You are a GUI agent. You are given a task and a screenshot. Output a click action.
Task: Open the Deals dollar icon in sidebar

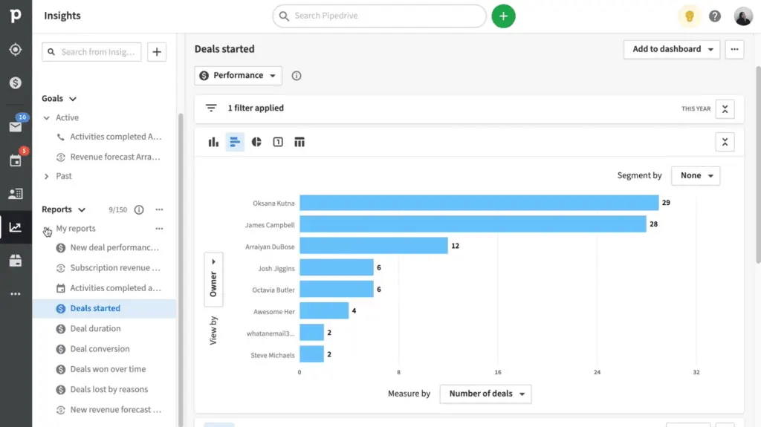tap(16, 83)
